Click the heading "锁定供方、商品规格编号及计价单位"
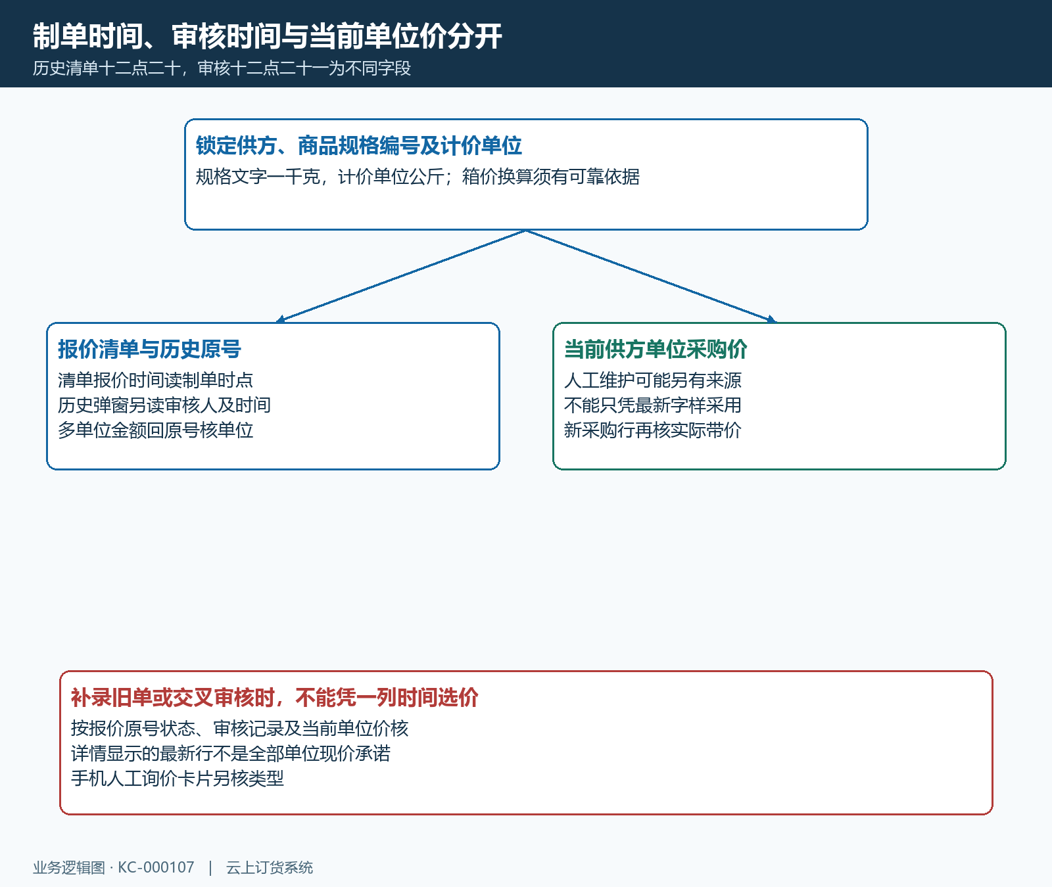Image resolution: width=1052 pixels, height=887 pixels. click(x=359, y=146)
